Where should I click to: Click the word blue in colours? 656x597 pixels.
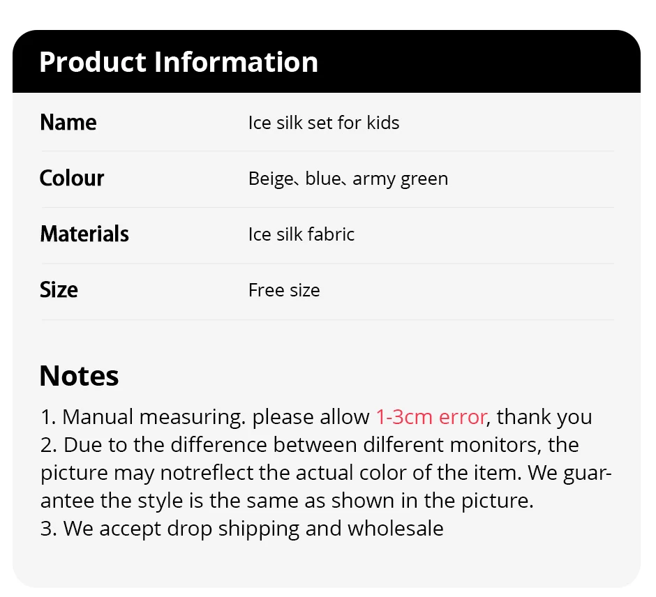pyautogui.click(x=322, y=179)
